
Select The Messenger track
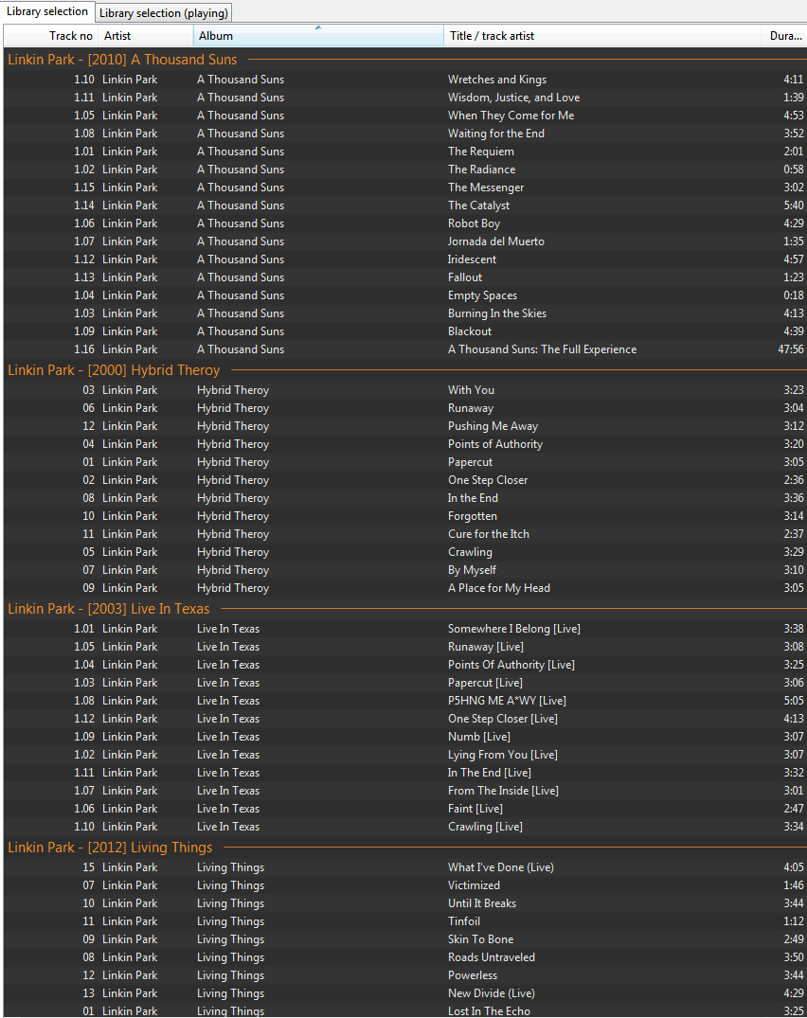click(405, 187)
